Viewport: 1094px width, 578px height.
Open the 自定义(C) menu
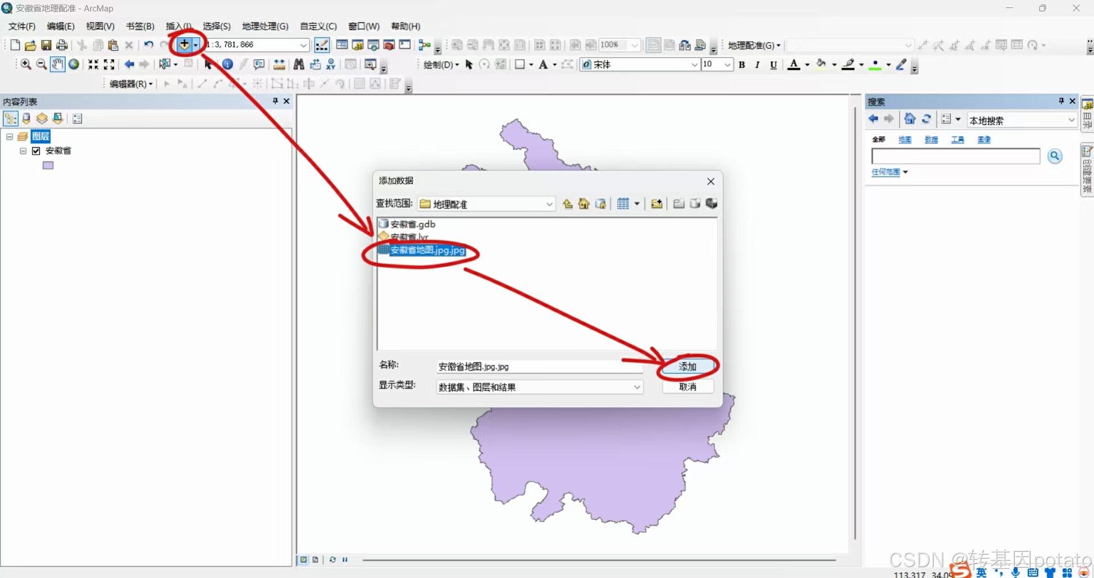coord(319,26)
